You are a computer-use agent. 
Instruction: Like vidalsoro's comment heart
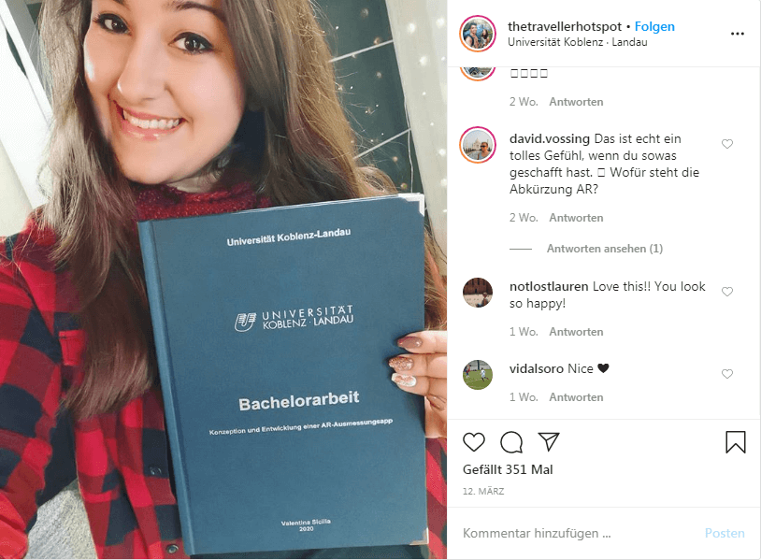coord(727,374)
